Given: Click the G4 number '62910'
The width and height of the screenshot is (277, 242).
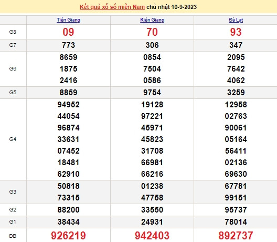Looking at the screenshot, I should 68,174.
